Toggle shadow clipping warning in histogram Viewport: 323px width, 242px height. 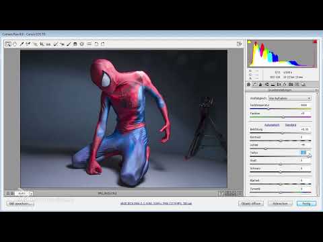point(249,42)
